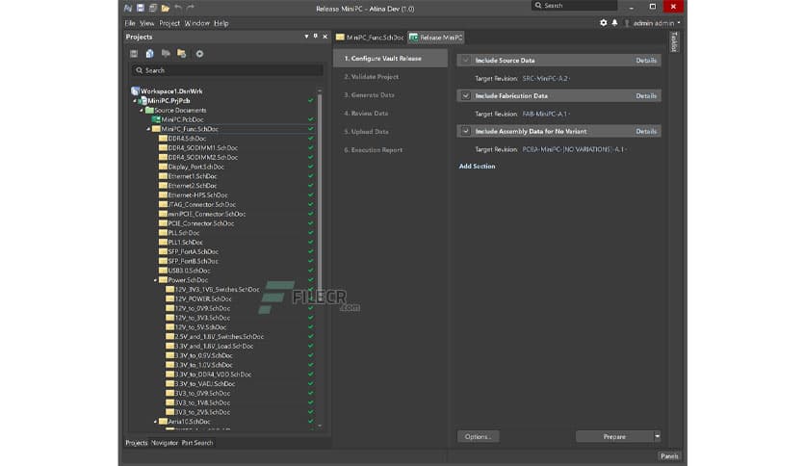Collapse the Power.SchDoc tree node
The height and width of the screenshot is (466, 805).
[156, 280]
